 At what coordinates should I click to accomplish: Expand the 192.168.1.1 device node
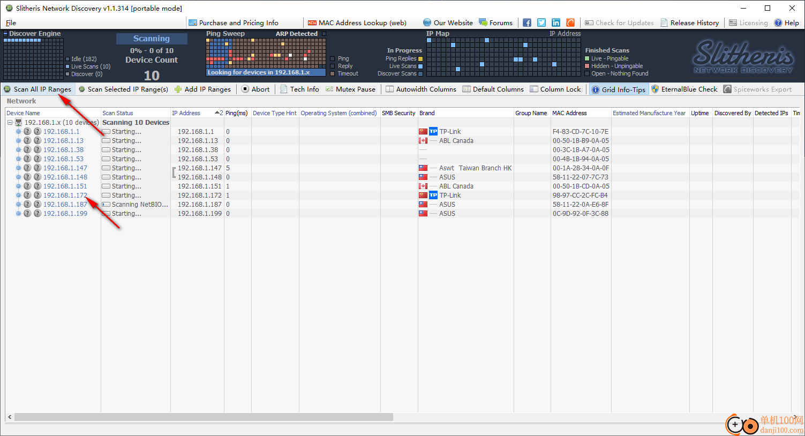pos(18,132)
